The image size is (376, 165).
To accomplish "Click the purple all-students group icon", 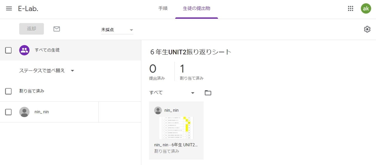I will [24, 50].
